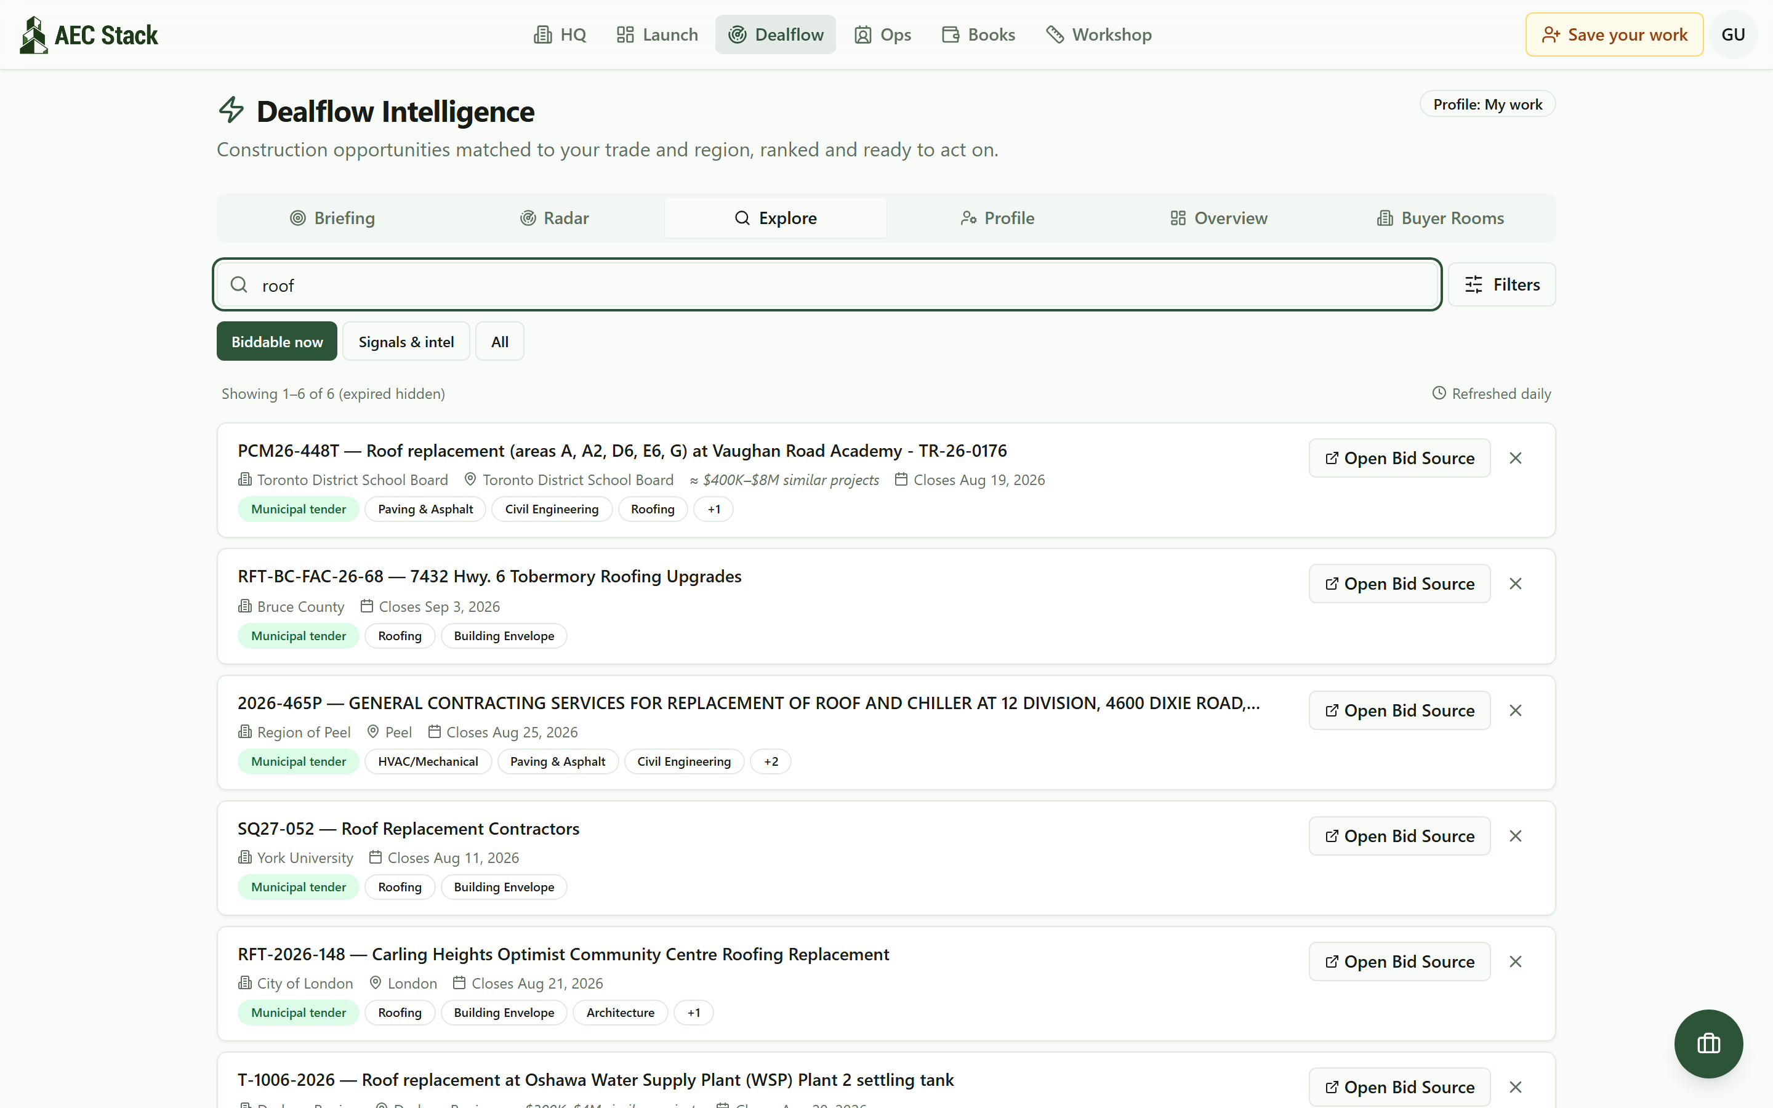This screenshot has width=1773, height=1108.
Task: Click the Architecture tag
Action: 620,1013
